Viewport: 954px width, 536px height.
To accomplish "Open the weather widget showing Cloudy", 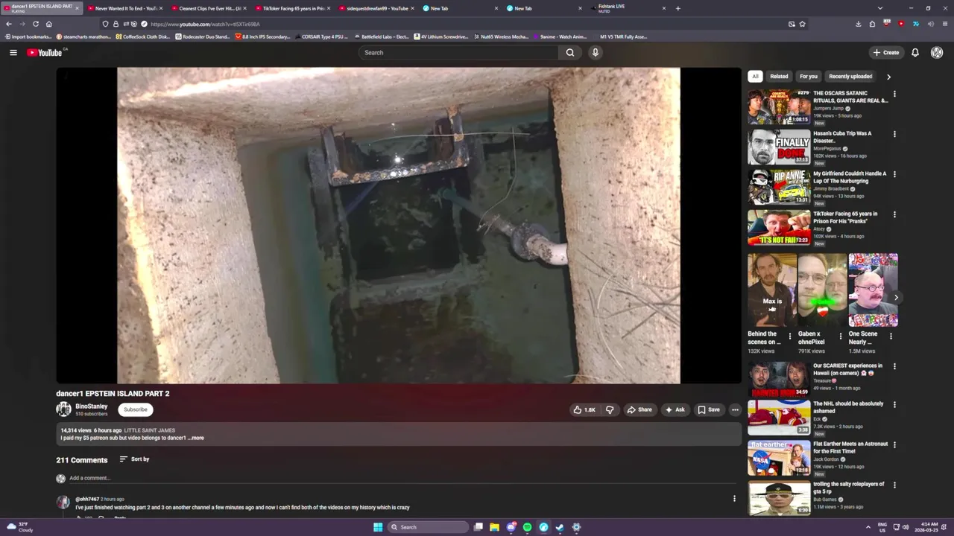I will click(20, 527).
